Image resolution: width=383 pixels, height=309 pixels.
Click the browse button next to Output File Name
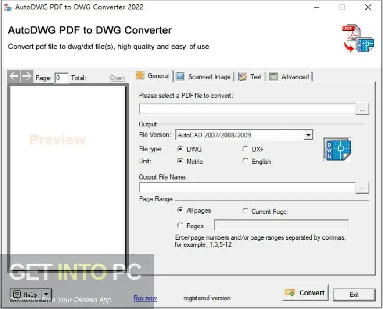362,187
